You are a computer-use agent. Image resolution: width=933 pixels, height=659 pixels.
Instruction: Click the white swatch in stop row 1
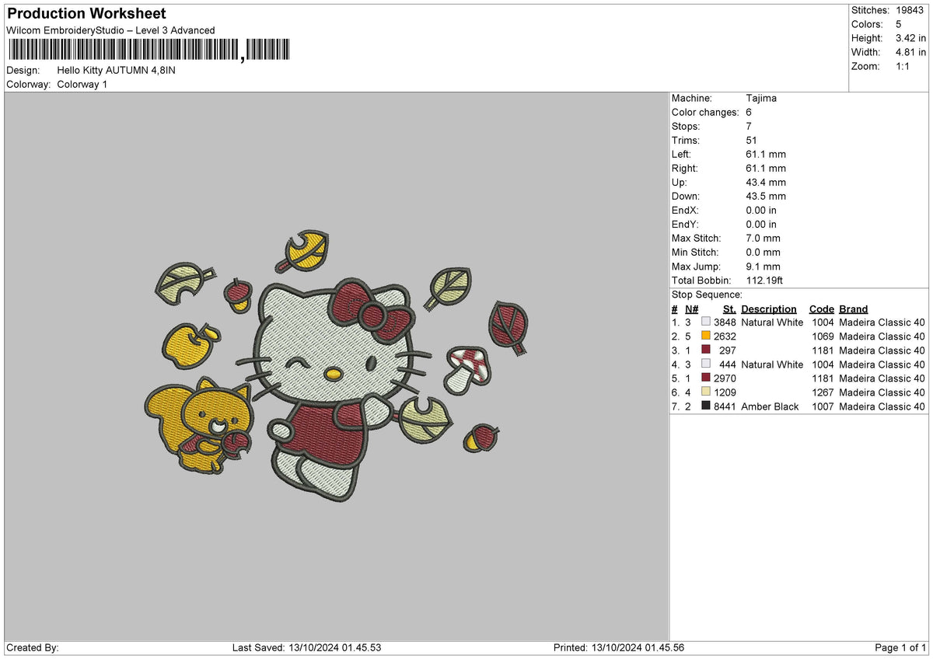coord(706,323)
